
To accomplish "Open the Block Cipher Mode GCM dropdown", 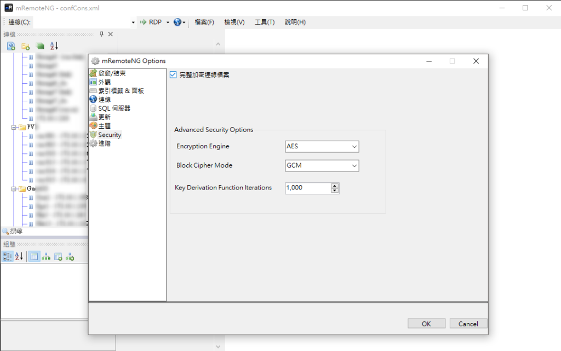I will 322,165.
